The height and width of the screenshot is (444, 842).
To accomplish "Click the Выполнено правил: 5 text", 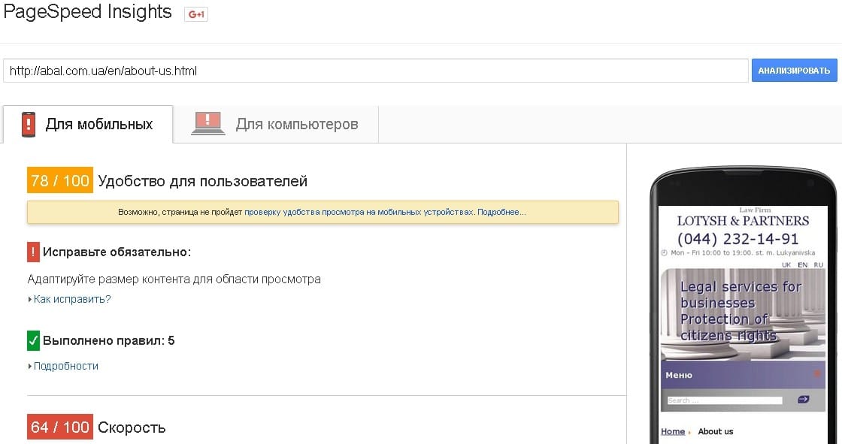I will [x=108, y=341].
